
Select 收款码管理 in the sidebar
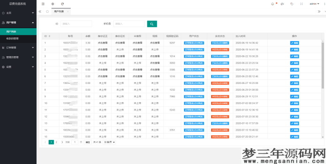point(12,38)
